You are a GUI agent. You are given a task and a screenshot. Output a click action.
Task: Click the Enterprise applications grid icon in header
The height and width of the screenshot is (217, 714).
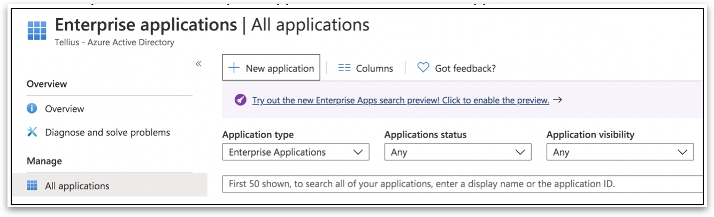coord(37,31)
